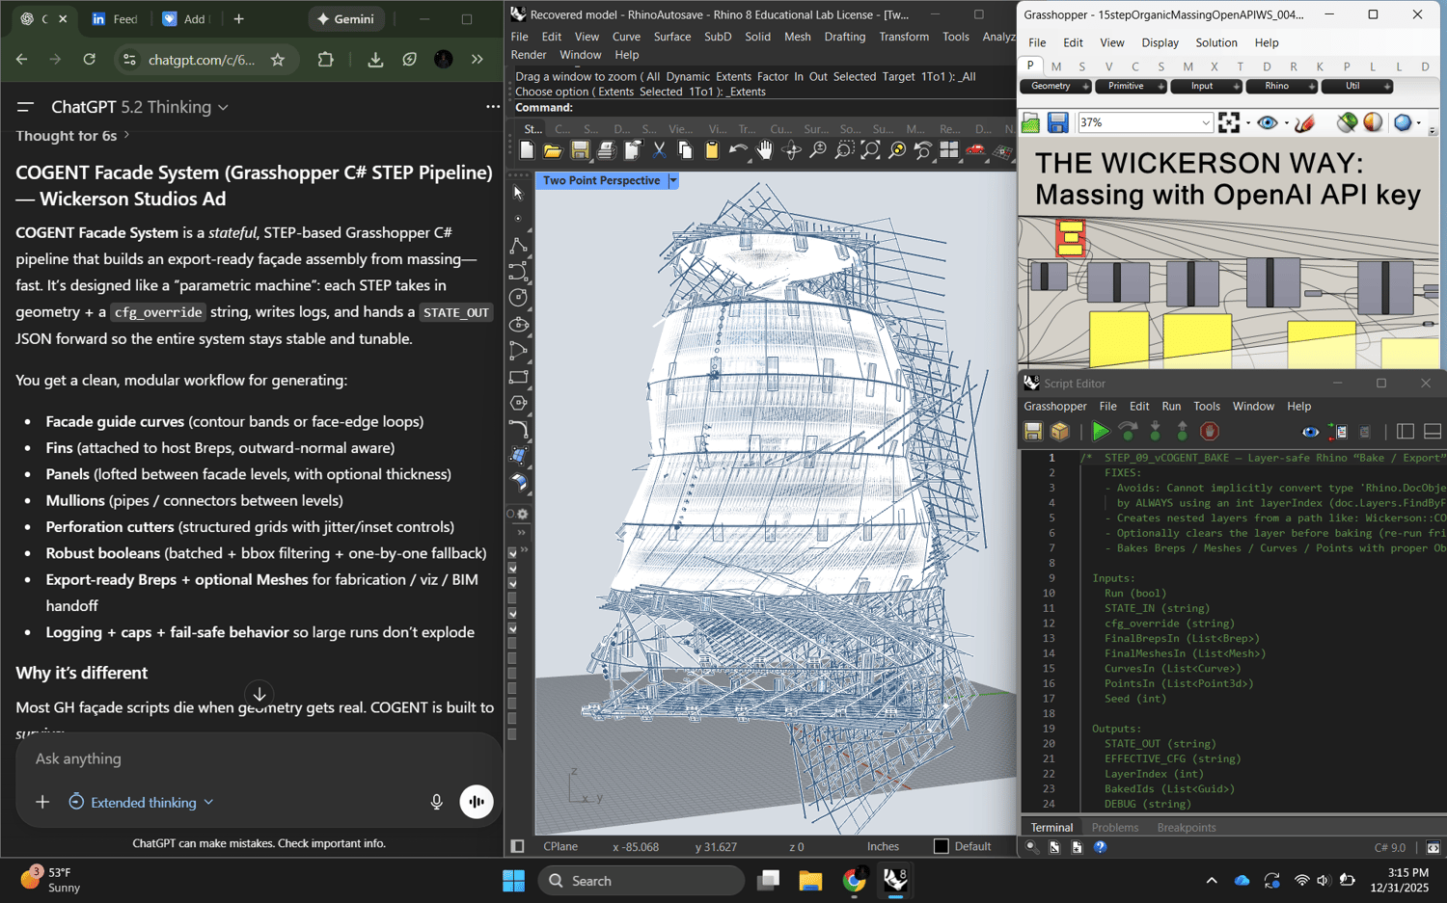
Task: Stop script execution with red stop icon
Action: coord(1210,432)
